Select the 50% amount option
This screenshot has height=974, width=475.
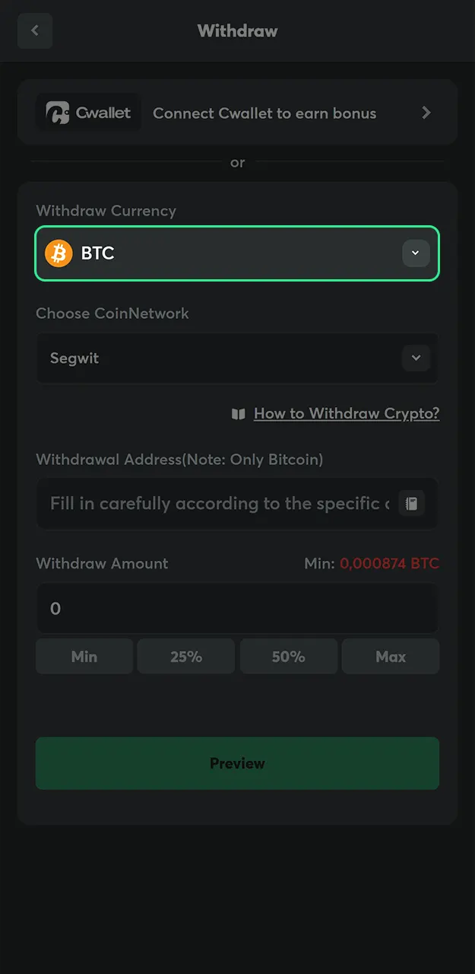(288, 656)
